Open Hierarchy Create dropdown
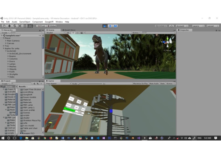 (5, 33)
